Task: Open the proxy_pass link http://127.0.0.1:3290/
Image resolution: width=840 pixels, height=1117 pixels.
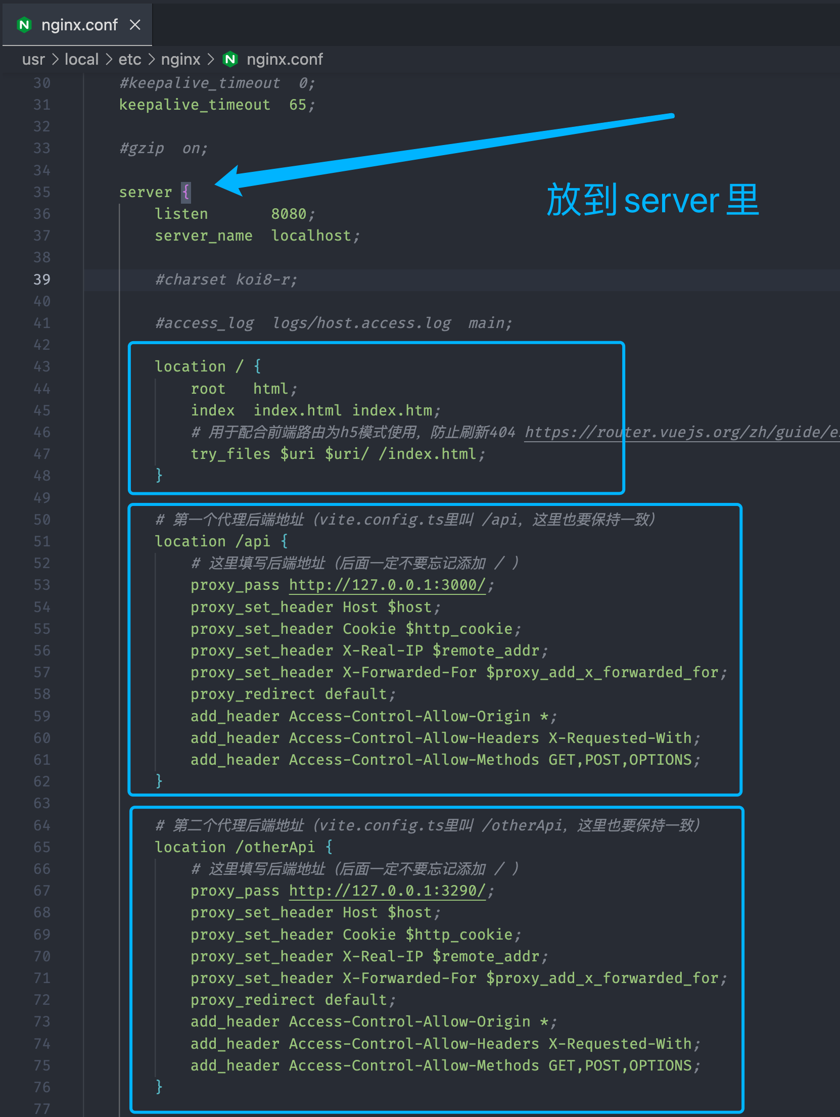Action: [x=387, y=891]
